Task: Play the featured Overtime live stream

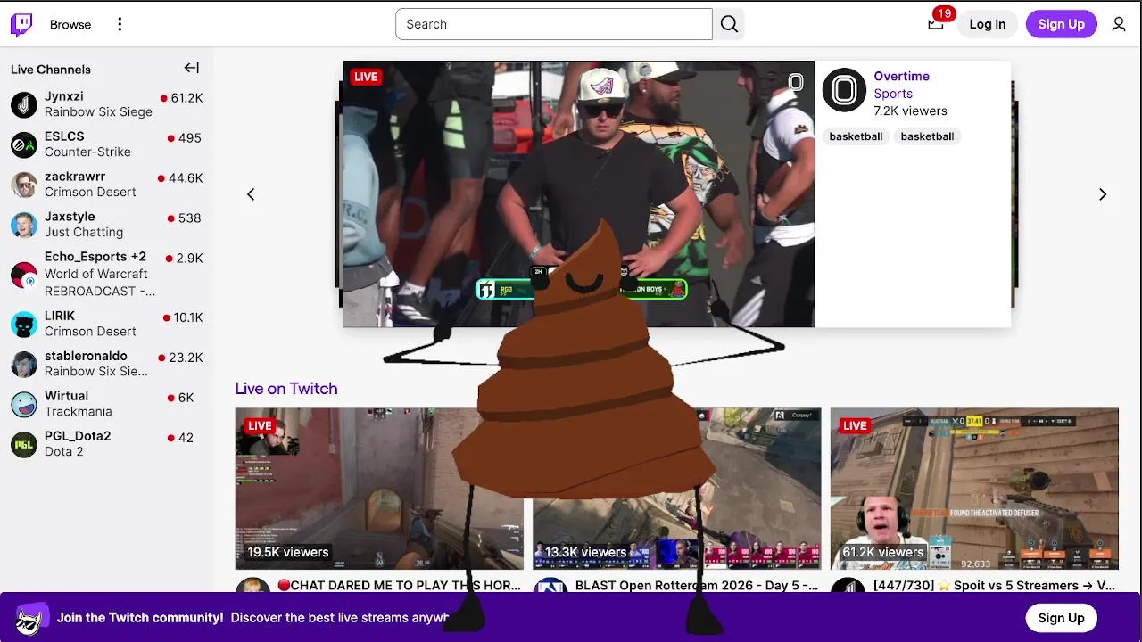Action: coord(578,193)
